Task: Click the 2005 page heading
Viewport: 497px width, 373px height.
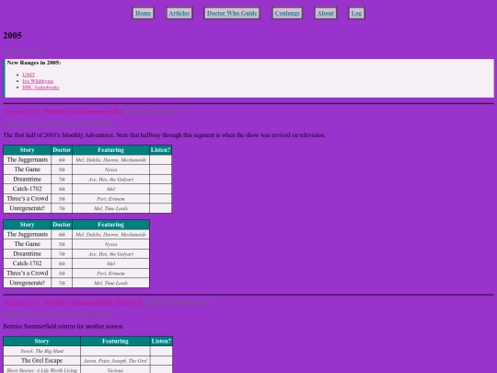Action: 12,35
